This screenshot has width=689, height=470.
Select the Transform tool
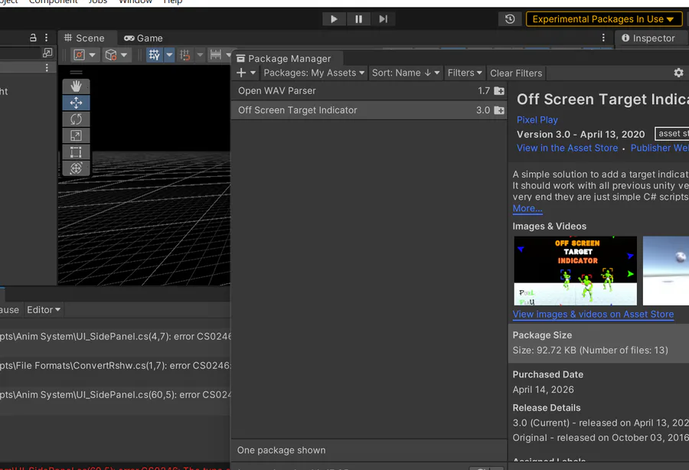pos(76,168)
